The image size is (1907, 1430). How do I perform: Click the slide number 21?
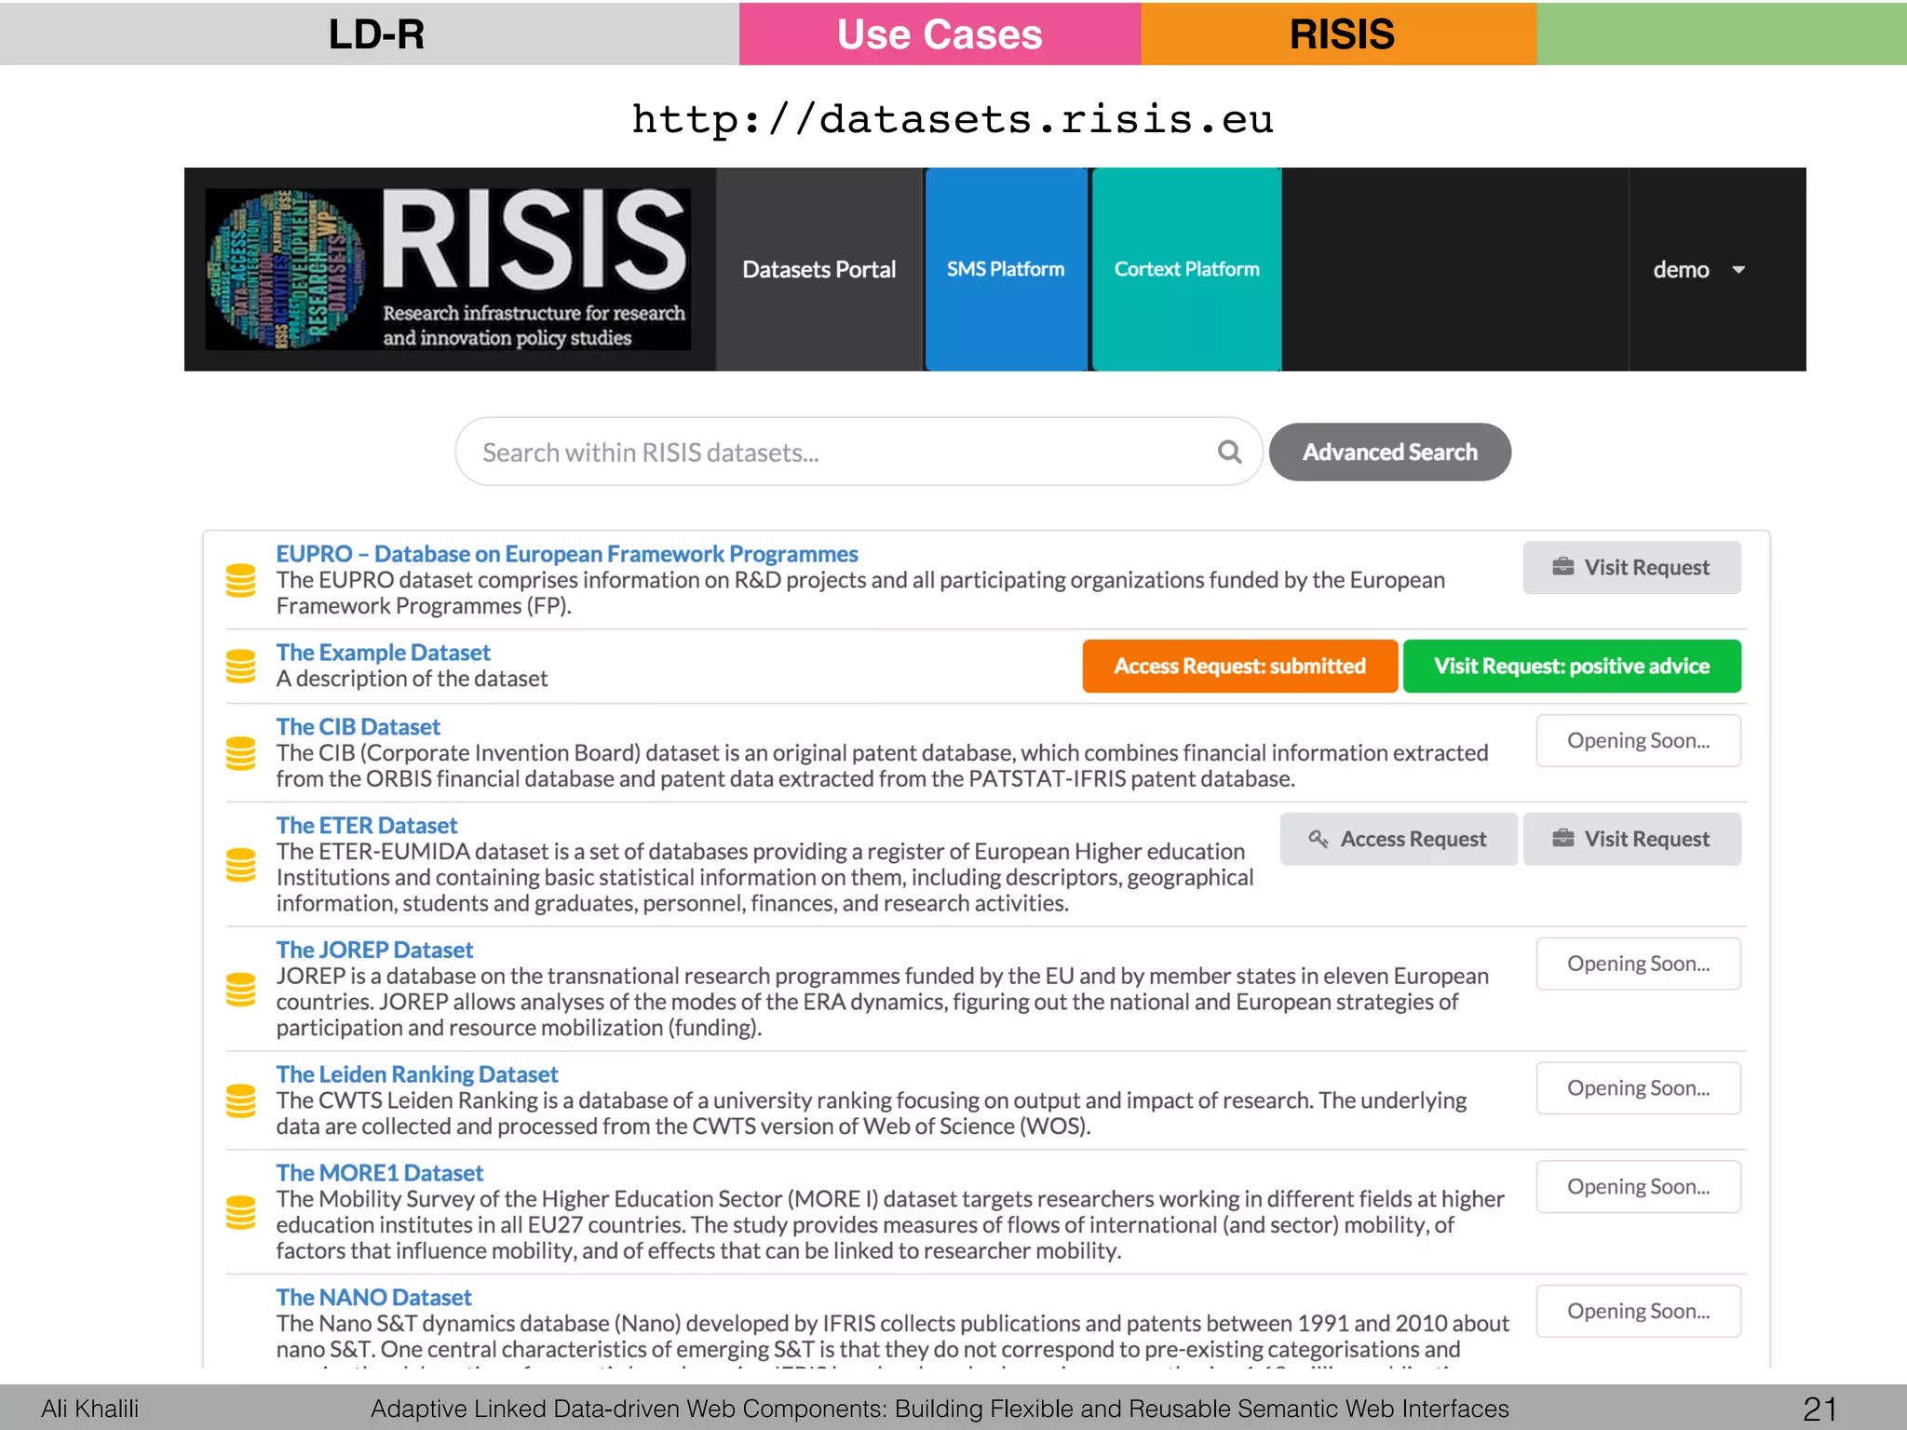pos(1819,1409)
